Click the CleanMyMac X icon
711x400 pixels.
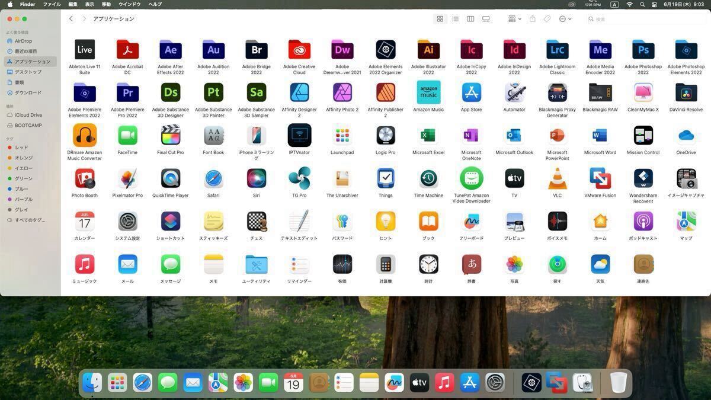point(643,92)
